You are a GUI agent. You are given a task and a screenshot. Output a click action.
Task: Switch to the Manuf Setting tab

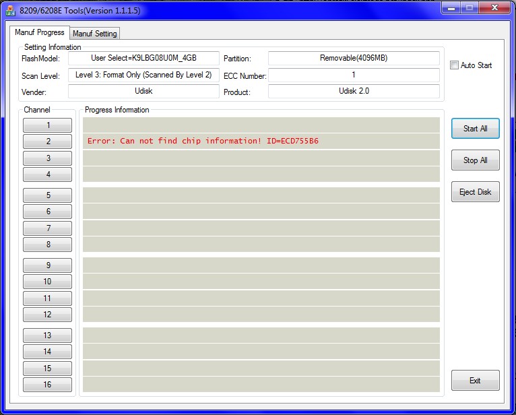95,33
